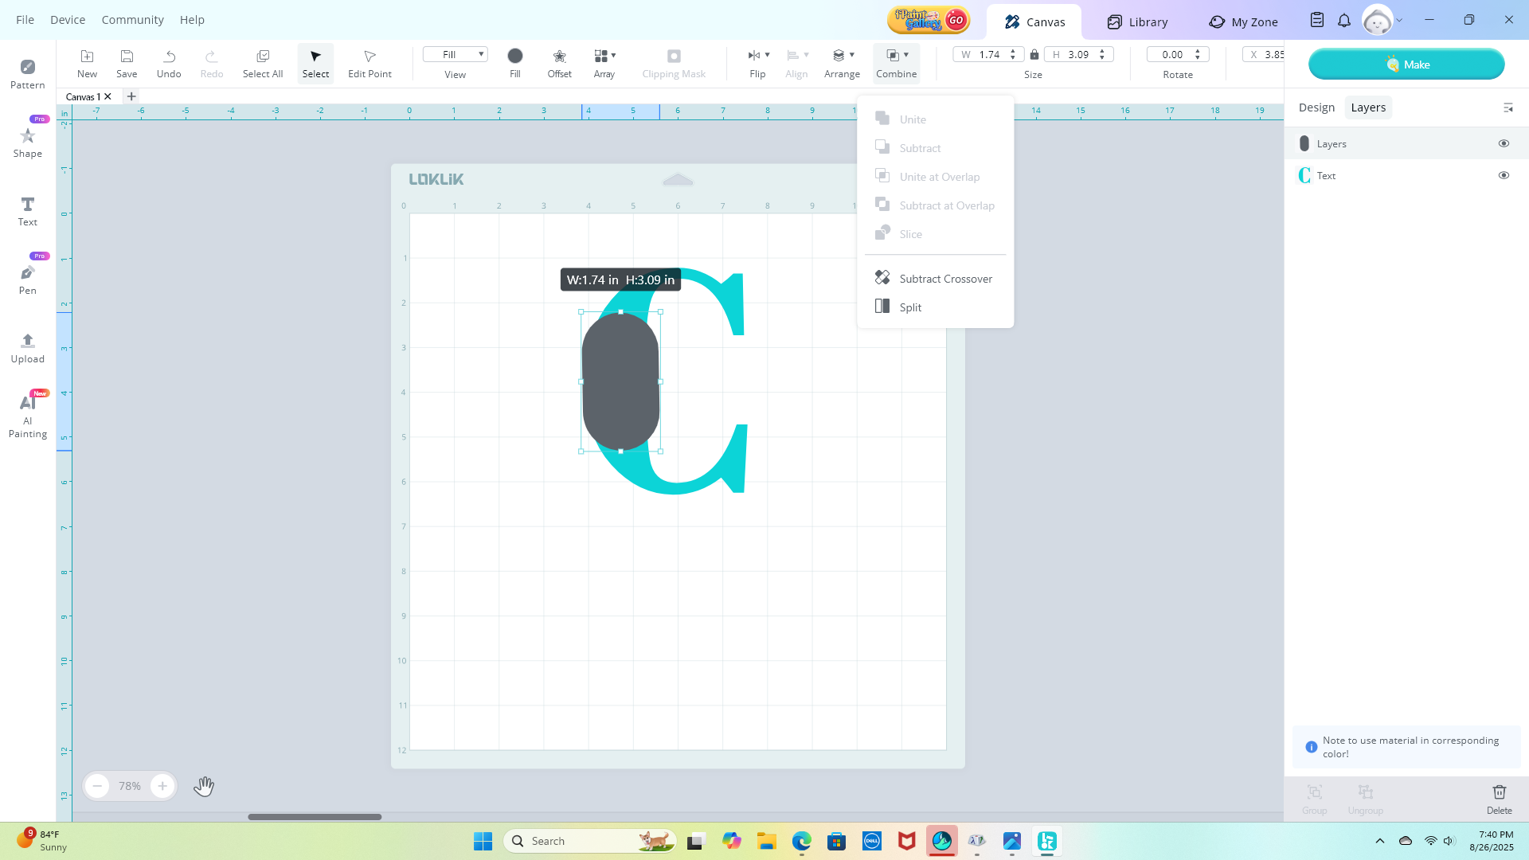This screenshot has height=860, width=1529.
Task: Click the gray Fill color swatch
Action: tap(515, 56)
